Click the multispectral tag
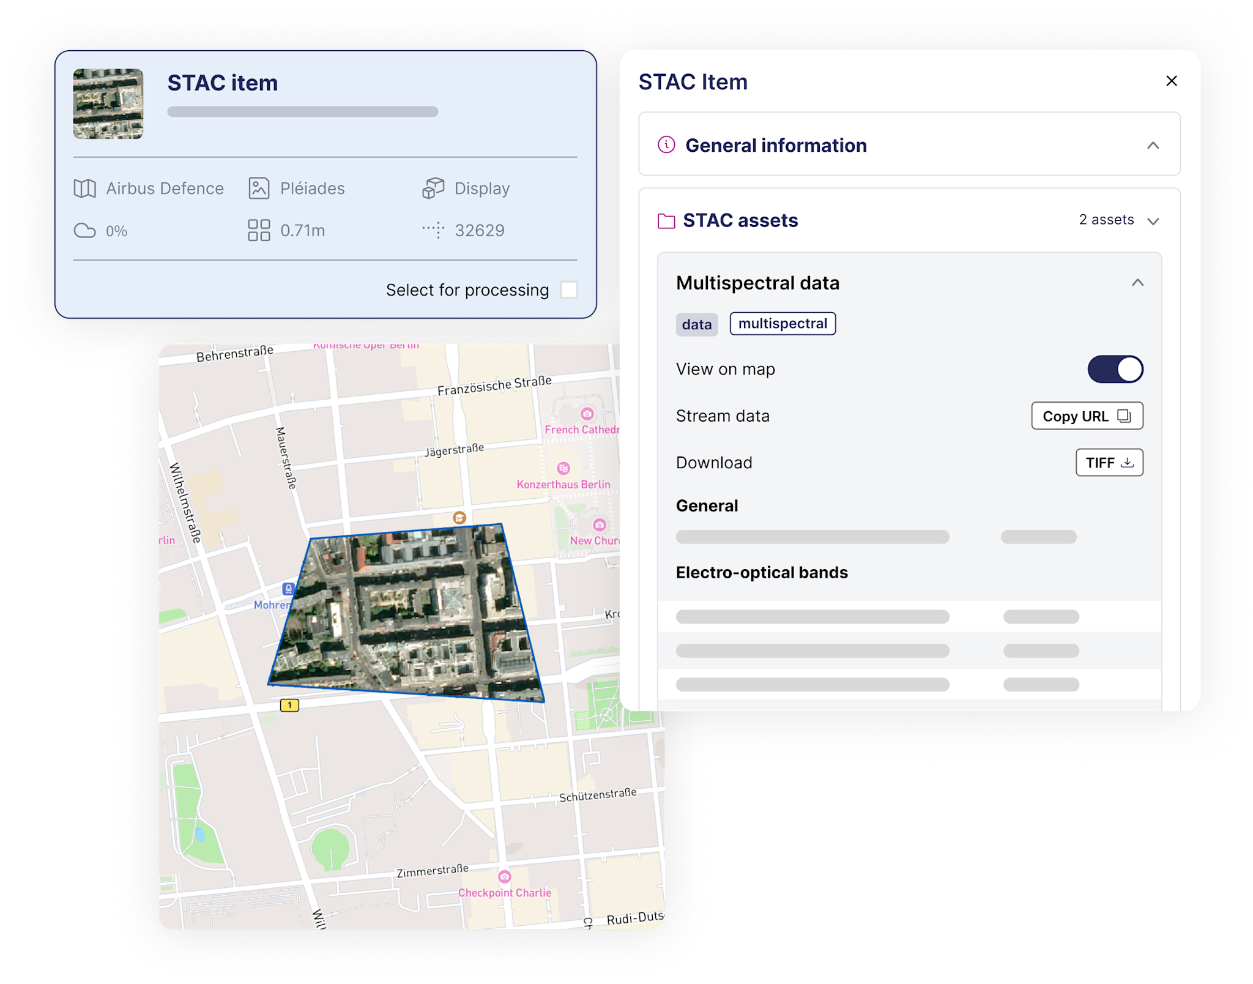Screen dimensions: 1253x984 [783, 324]
